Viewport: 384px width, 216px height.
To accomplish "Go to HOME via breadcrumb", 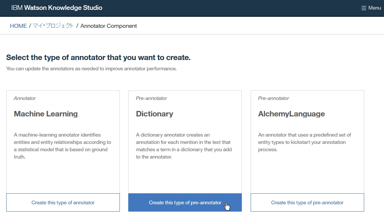I will coord(18,26).
